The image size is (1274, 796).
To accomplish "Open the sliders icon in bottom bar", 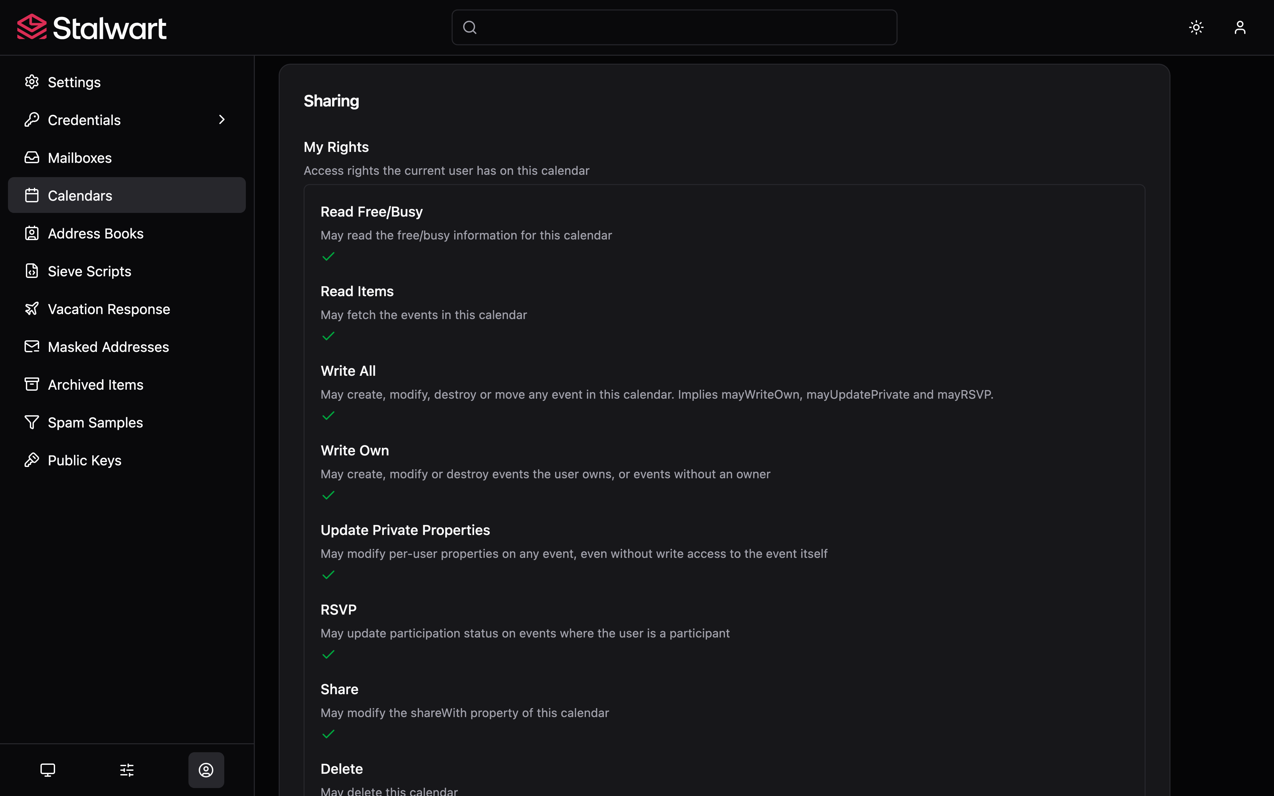I will 127,770.
